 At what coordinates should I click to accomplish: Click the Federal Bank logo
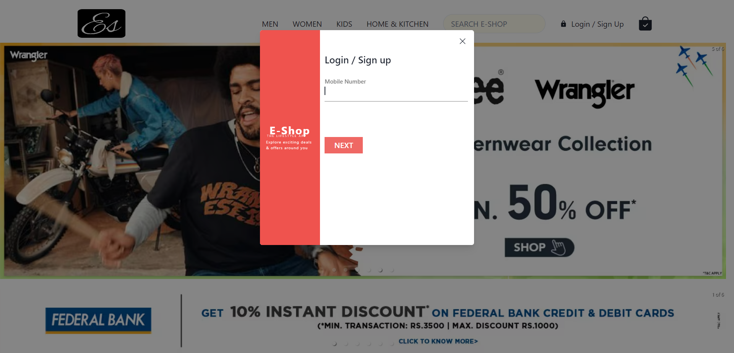[x=98, y=320]
